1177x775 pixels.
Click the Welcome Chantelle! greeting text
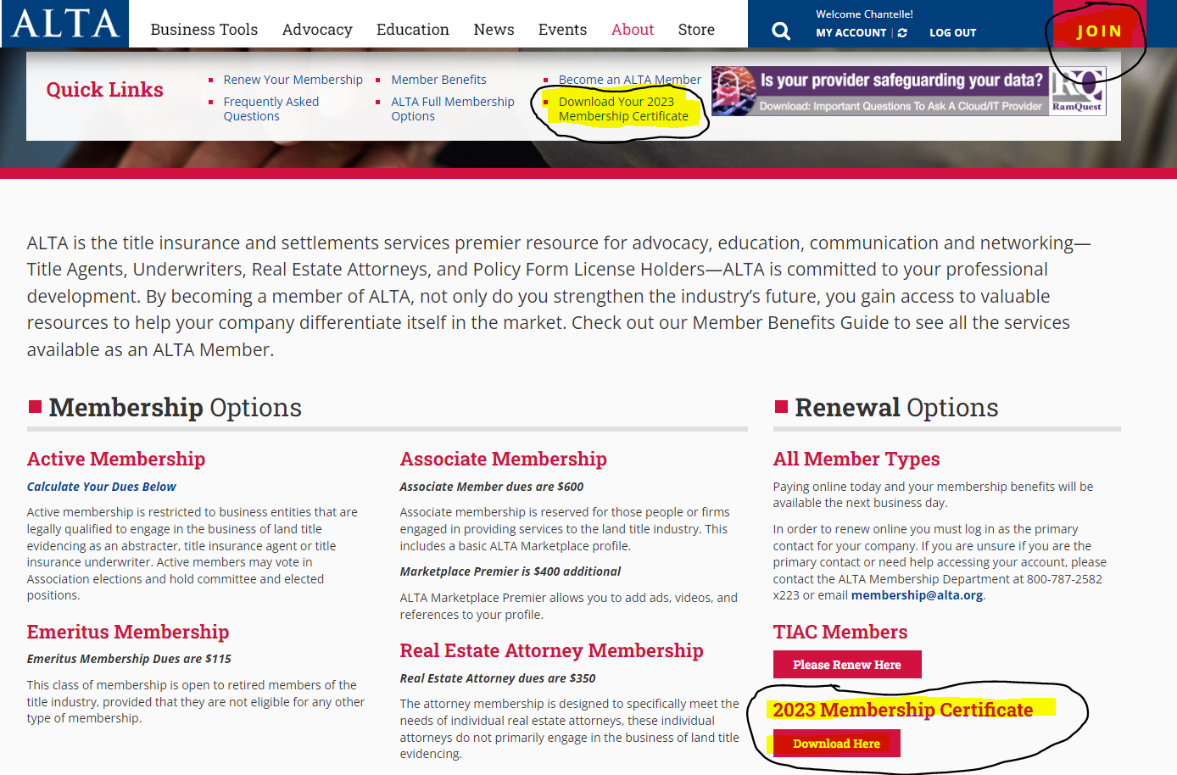[865, 14]
